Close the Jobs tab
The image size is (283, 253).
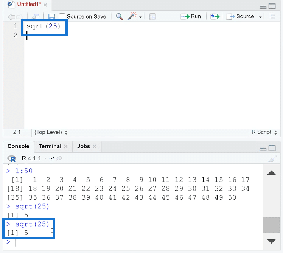coord(94,146)
